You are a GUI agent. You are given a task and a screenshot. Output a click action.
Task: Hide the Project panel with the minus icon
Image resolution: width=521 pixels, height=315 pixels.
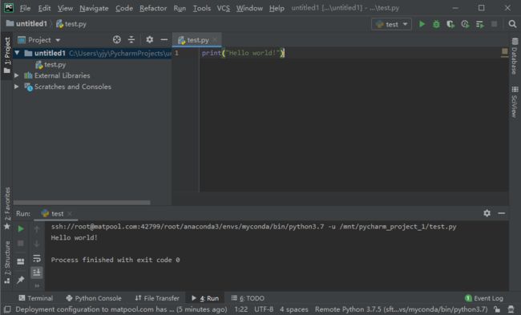tap(164, 40)
